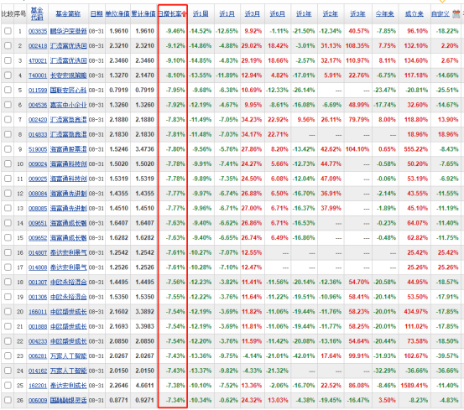
Task: Click cumulative net value 3.4736
Action: 144,149
